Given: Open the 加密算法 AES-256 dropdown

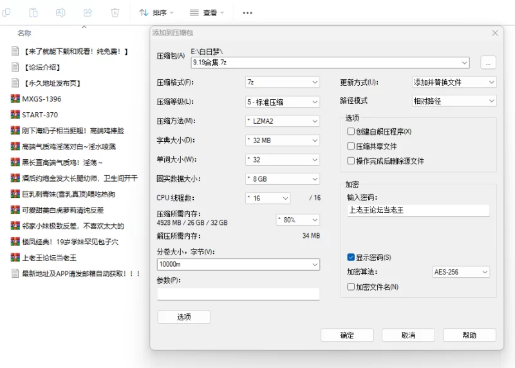Looking at the screenshot, I should click(x=461, y=272).
